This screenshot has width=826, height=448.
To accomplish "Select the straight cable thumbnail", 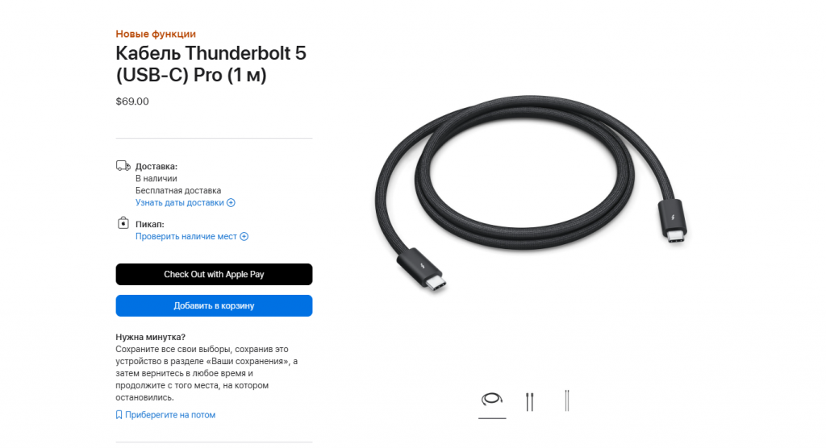I will click(567, 400).
